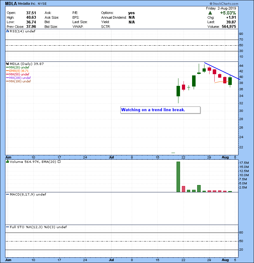Click the candlestick icon beside MDLA (Daily)
Image resolution: width=254 pixels, height=263 pixels.
pos(7,64)
